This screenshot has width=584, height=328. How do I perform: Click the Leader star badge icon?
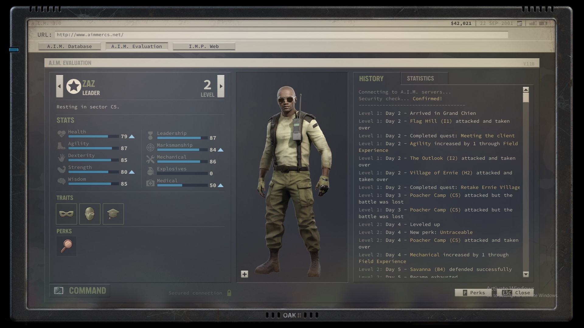pyautogui.click(x=74, y=87)
